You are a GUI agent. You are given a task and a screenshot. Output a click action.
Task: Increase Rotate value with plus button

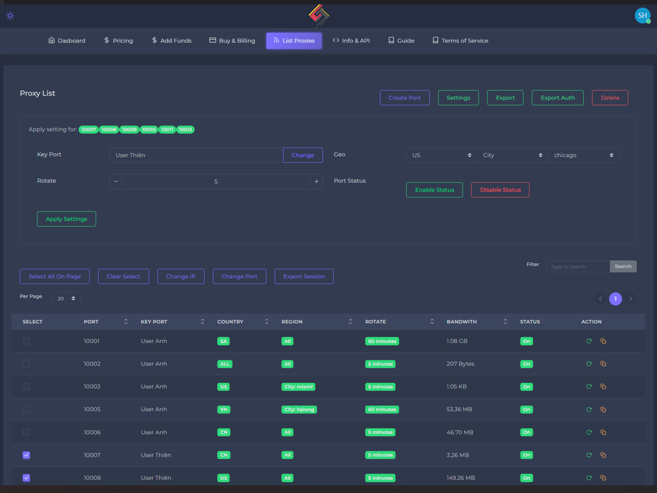(316, 181)
